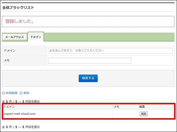Focus the ドメイン search input field

pos(110,51)
